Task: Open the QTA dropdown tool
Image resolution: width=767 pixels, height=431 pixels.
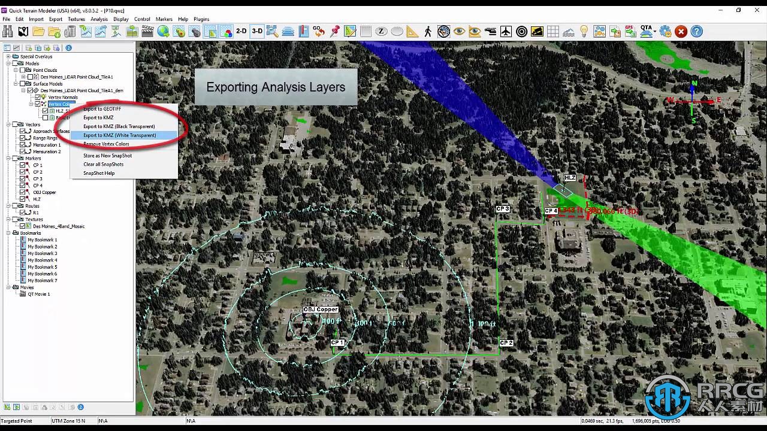Action: 648,31
